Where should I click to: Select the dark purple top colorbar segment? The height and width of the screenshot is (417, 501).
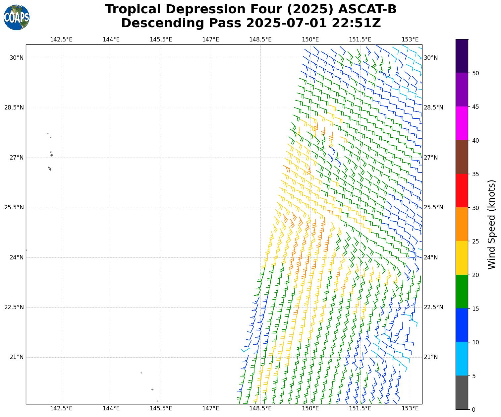[462, 56]
